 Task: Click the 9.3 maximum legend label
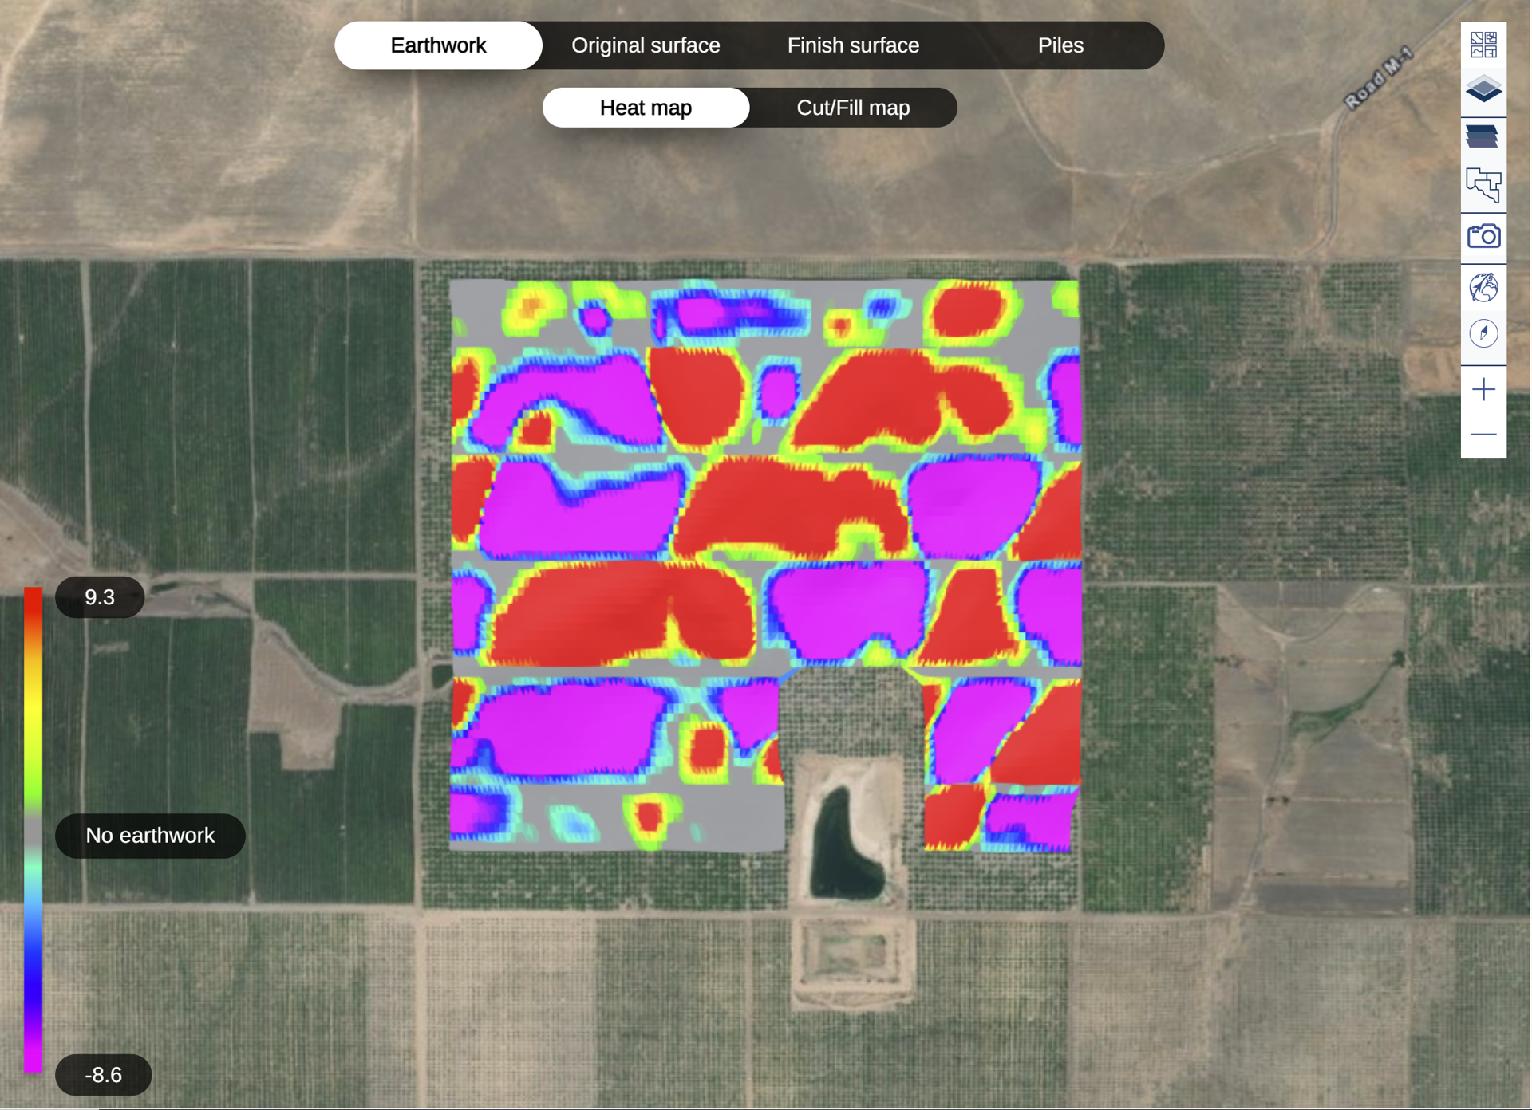100,597
